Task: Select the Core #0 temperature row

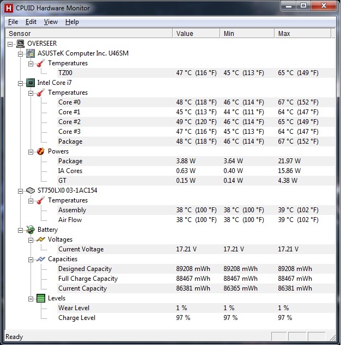Action: pos(196,102)
